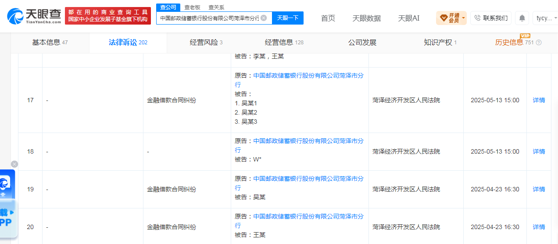Click date 2025-05-13 15:00 in row 17

tap(495, 100)
